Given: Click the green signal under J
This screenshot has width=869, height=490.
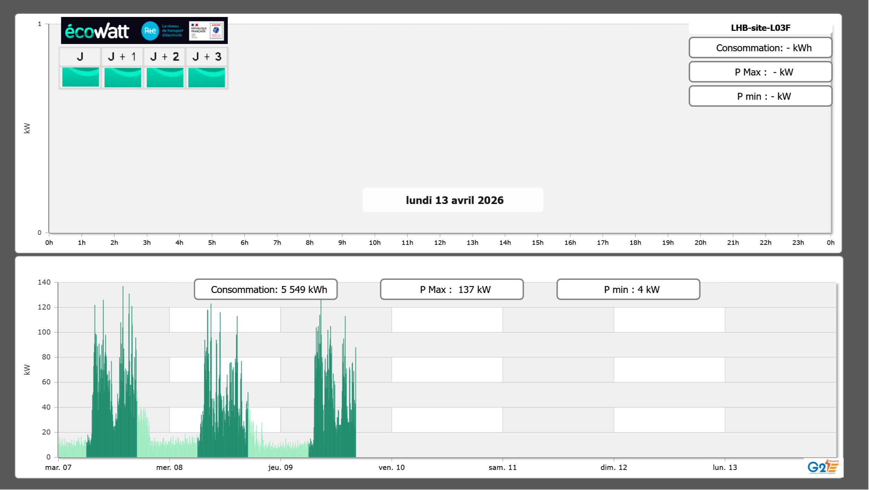Looking at the screenshot, I should click(x=81, y=77).
